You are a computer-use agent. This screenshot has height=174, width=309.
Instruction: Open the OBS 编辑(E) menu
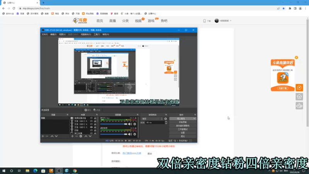(53, 34)
